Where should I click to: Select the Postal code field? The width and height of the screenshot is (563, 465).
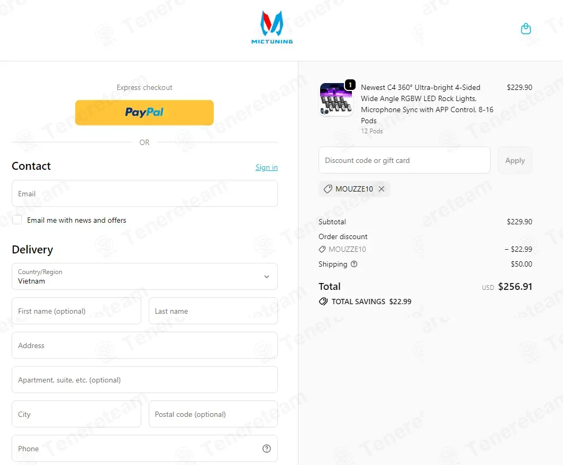click(213, 414)
